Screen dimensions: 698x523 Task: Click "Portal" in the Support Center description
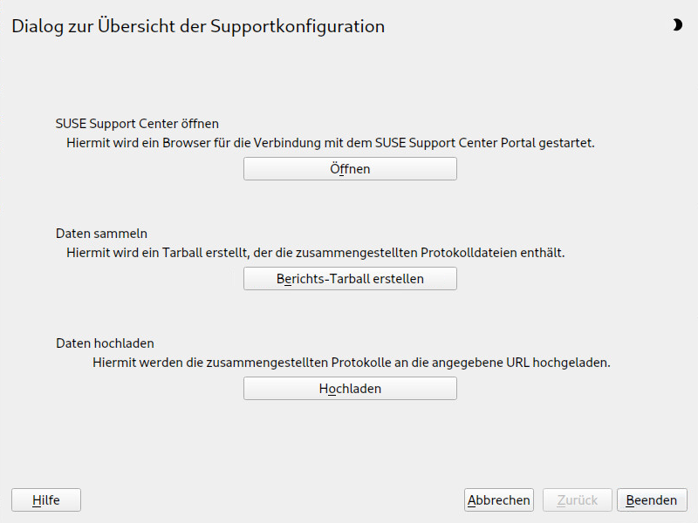coord(517,143)
